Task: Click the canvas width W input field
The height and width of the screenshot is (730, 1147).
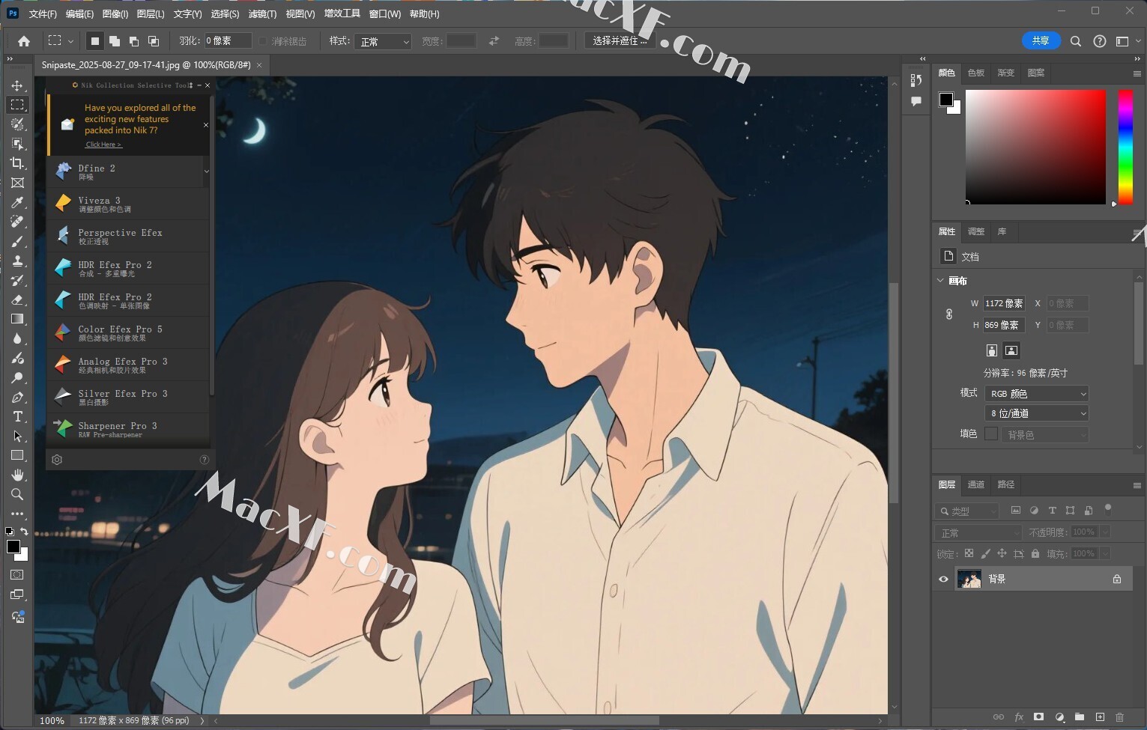Action: click(1004, 303)
